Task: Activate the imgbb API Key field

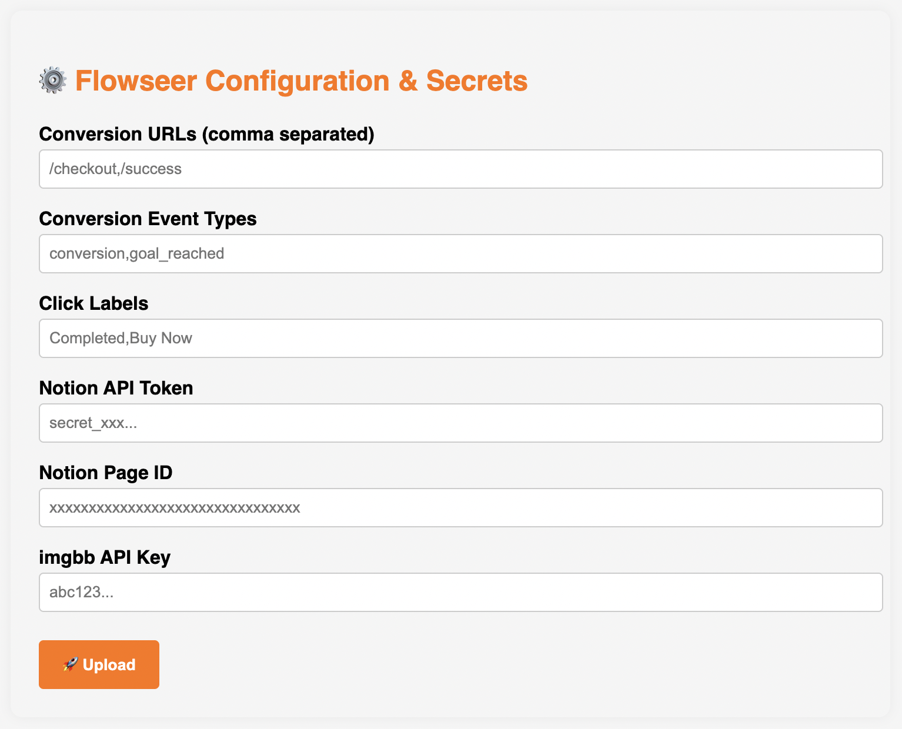Action: coord(461,592)
